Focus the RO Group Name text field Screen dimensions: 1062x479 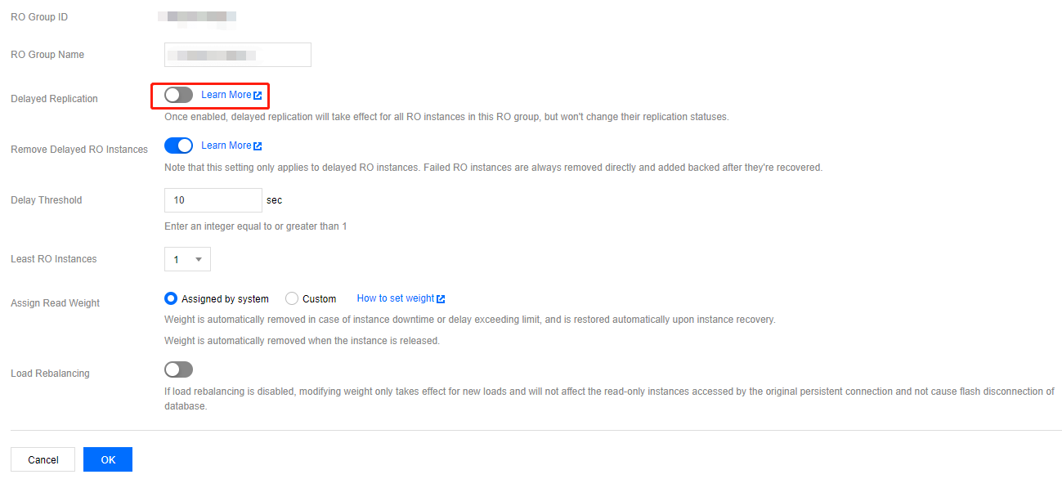click(237, 55)
